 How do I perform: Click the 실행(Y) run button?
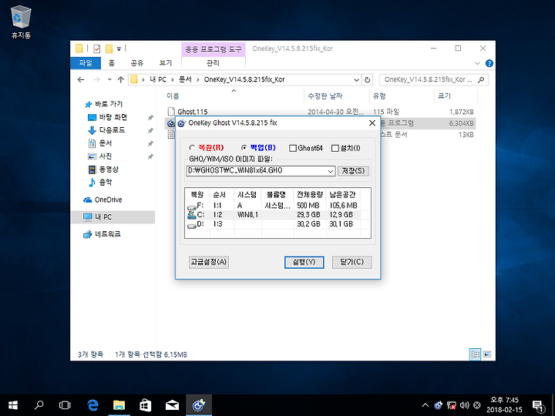[x=304, y=262]
